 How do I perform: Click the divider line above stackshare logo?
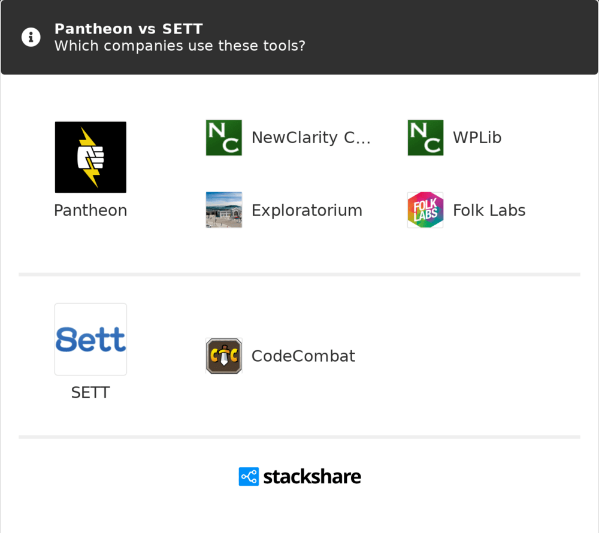(x=299, y=437)
